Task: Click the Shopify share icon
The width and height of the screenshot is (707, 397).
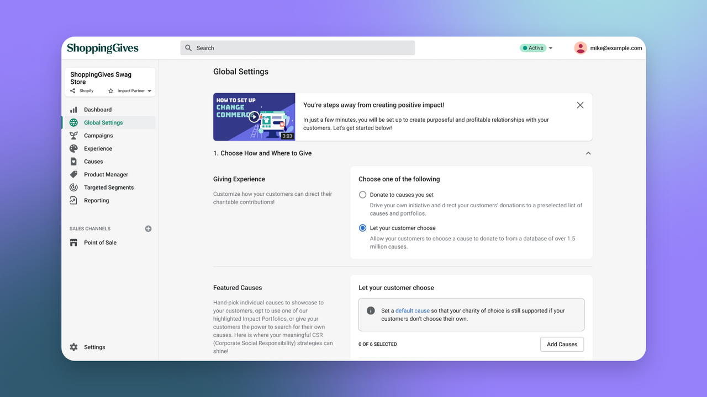Action: [73, 91]
